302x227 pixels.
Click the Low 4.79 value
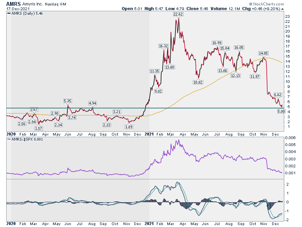coord(175,9)
